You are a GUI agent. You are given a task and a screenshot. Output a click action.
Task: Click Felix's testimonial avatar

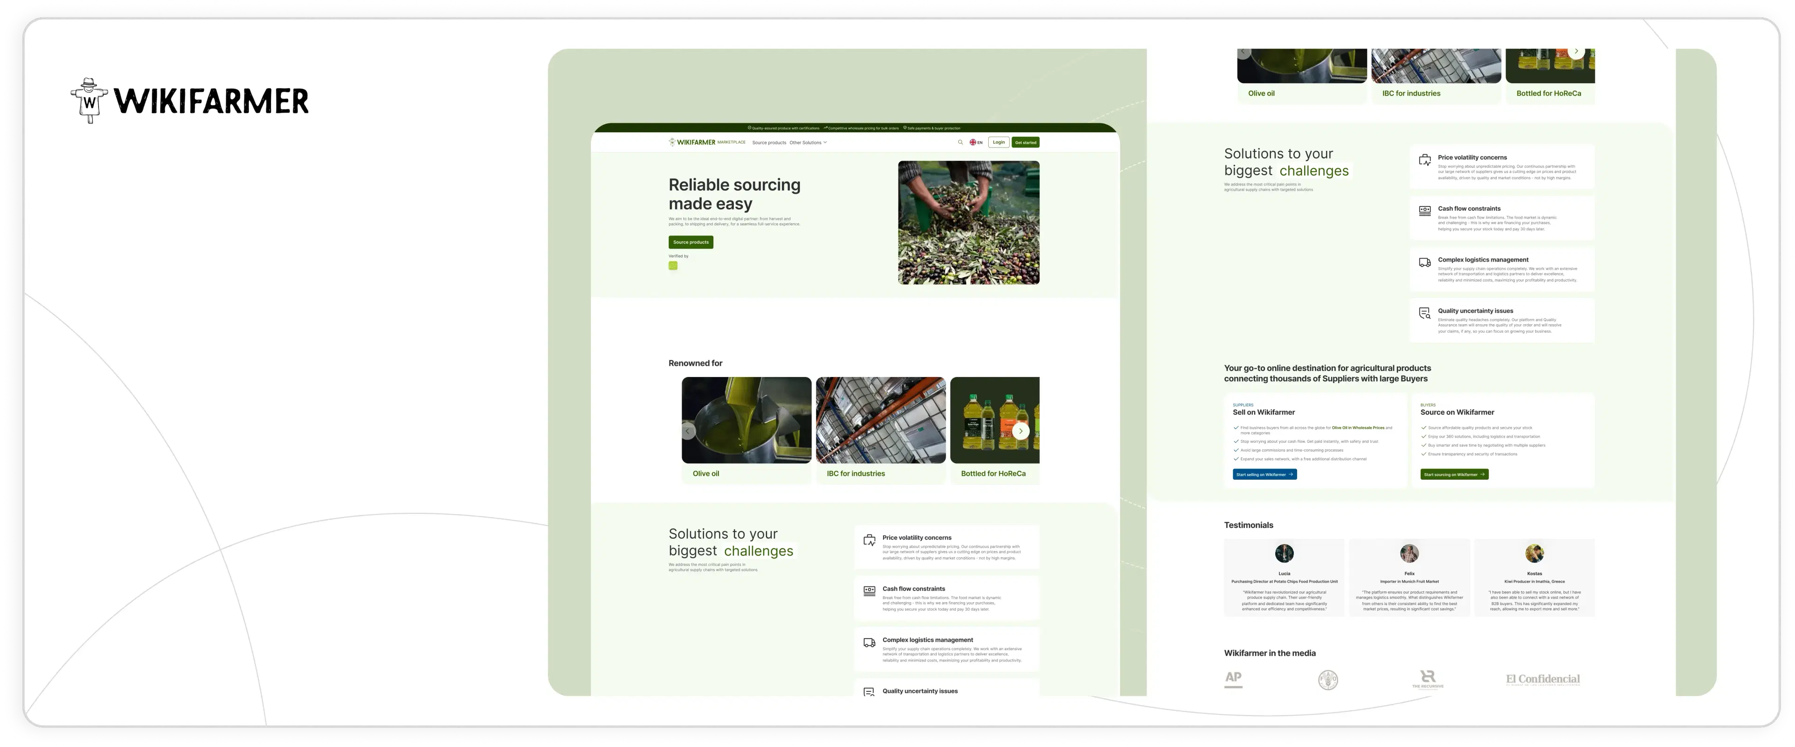pos(1410,554)
